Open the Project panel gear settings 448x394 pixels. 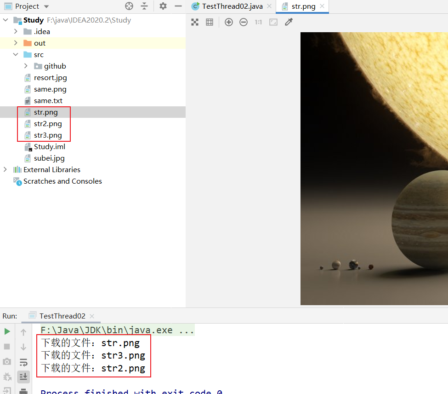coord(163,6)
